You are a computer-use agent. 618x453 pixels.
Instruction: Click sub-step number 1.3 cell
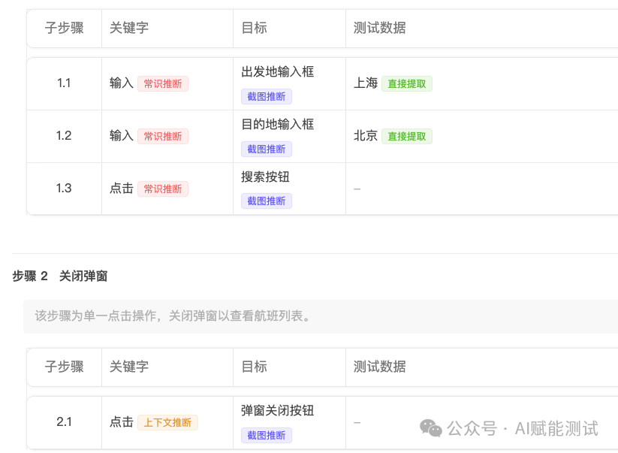(64, 189)
